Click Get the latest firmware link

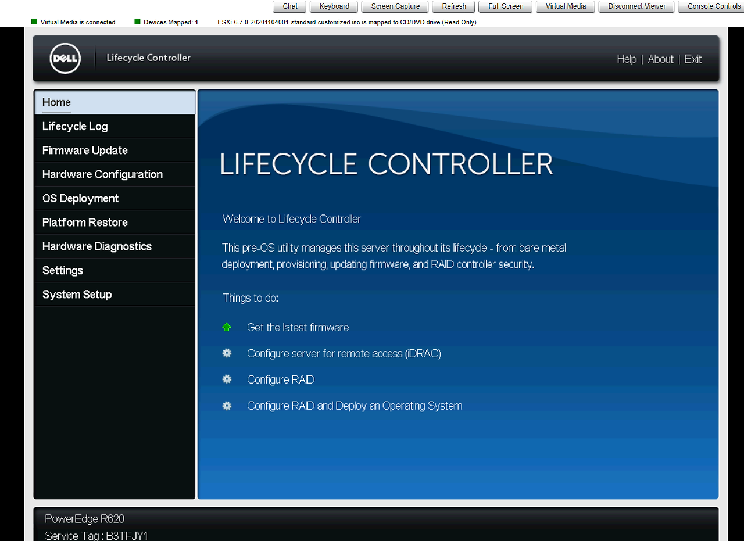pos(298,327)
